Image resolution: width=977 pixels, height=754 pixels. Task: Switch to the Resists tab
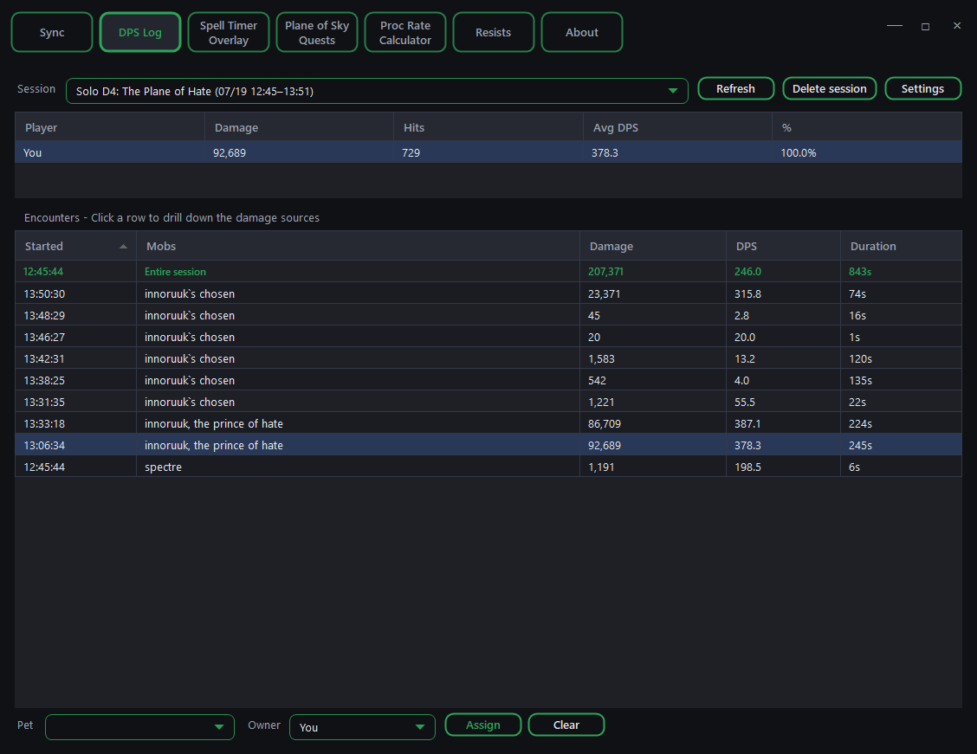tap(494, 32)
